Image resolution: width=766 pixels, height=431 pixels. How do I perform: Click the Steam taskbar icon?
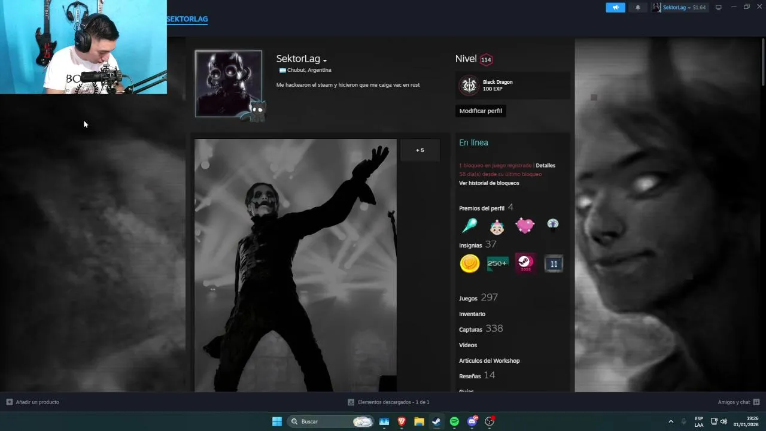(437, 421)
